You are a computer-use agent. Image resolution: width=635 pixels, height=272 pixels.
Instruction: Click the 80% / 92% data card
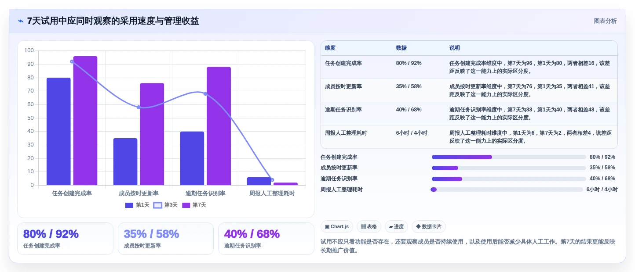click(x=65, y=239)
